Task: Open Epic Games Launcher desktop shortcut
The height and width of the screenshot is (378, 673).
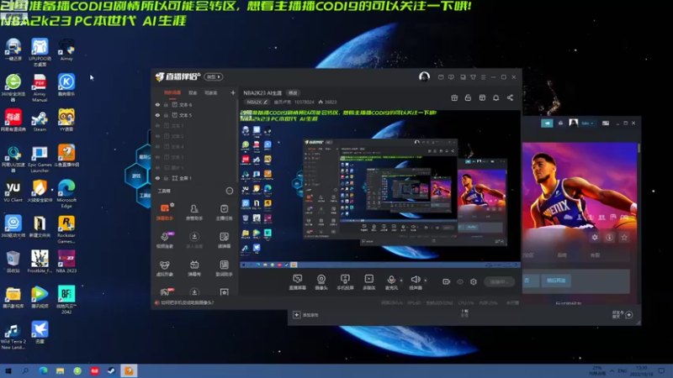Action: coord(40,159)
